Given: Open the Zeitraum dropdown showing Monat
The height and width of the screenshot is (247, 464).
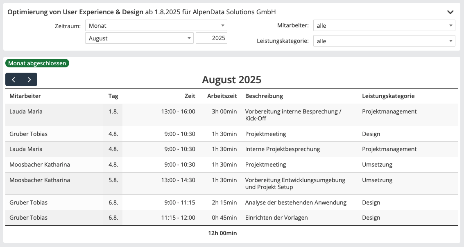Looking at the screenshot, I should click(x=156, y=26).
